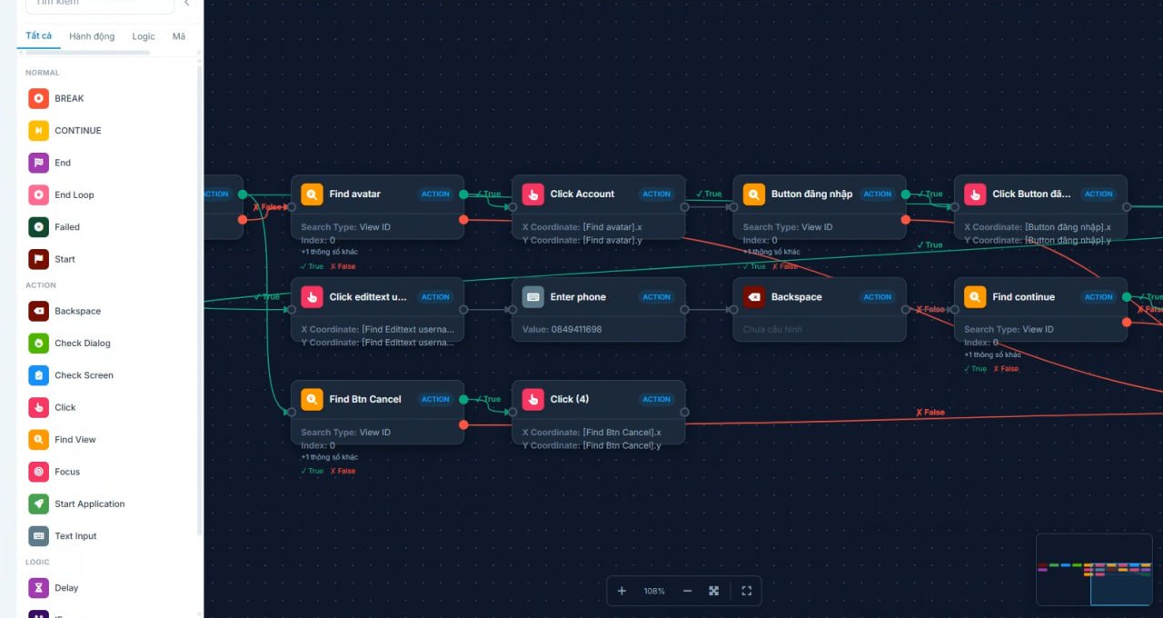This screenshot has height=618, width=1163.
Task: Select the Text Input keyboard icon
Action: (38, 536)
